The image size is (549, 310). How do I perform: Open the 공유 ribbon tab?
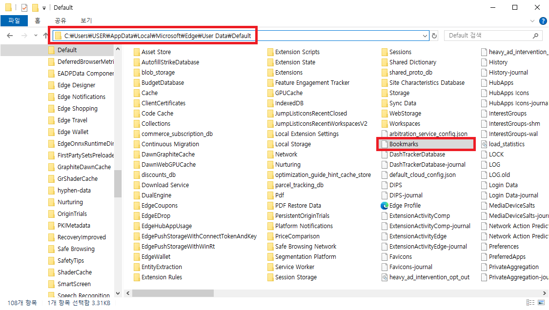click(x=61, y=20)
